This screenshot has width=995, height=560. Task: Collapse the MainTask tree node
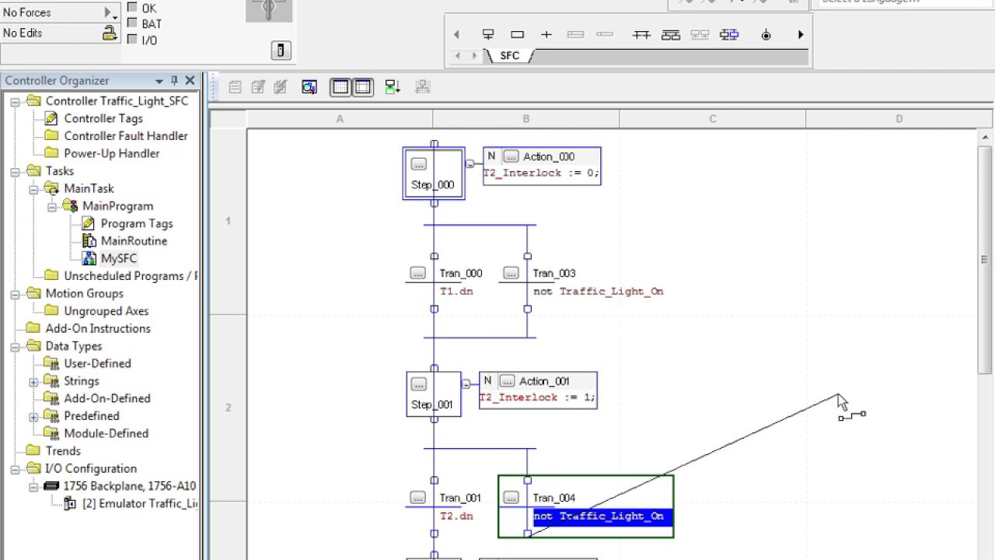click(x=33, y=189)
